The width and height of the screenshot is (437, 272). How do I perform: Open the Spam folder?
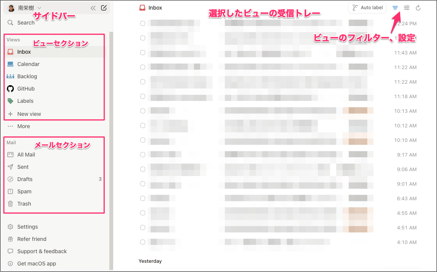(25, 191)
